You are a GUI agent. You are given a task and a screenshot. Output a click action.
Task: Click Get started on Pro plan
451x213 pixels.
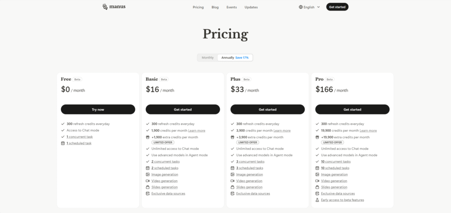[x=352, y=110]
